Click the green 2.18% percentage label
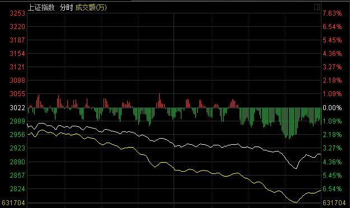The height and width of the screenshot is (208, 350). point(332,135)
